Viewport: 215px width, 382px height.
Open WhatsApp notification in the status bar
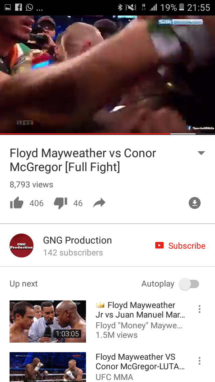pyautogui.click(x=29, y=7)
